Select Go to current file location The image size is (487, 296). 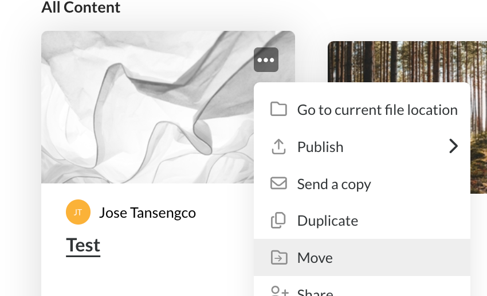[377, 110]
